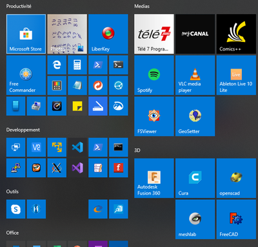The height and width of the screenshot is (247, 258).
Task: Launch Spotify from the Medias group
Action: (x=154, y=75)
